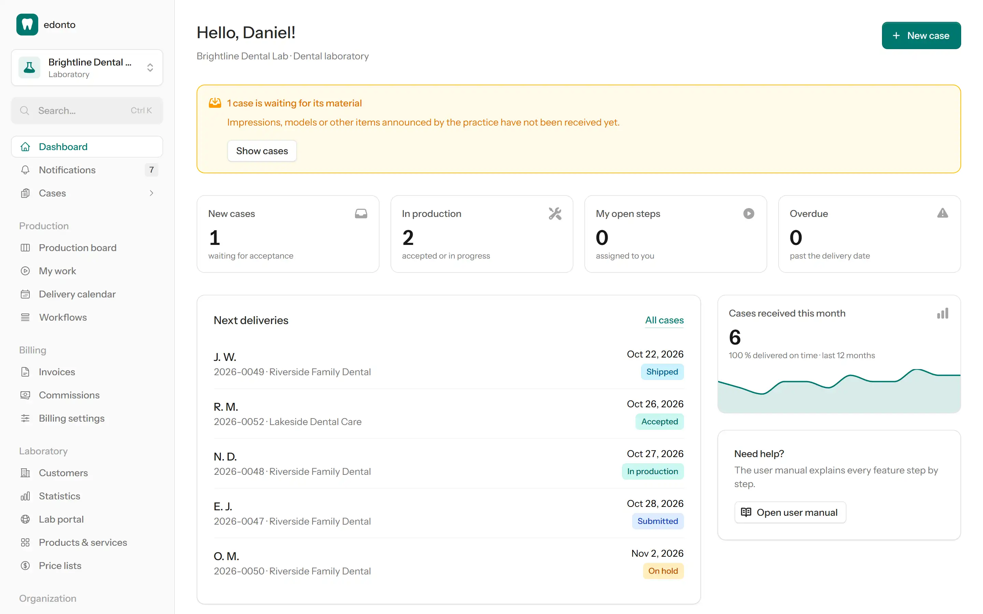Open the Brightline Dental organization switcher
Screen dimensions: 983x614
87,68
